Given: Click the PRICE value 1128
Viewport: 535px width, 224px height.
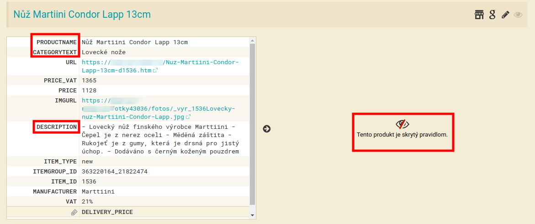Looking at the screenshot, I should point(89,91).
